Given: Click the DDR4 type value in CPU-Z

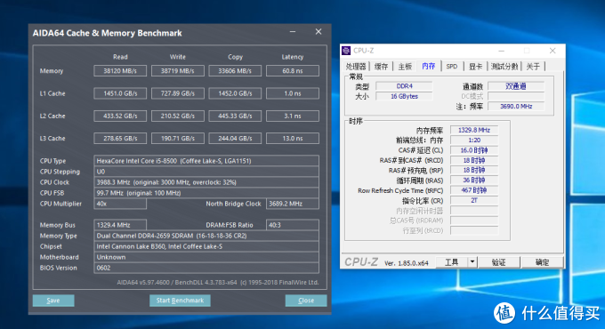Looking at the screenshot, I should tap(404, 86).
